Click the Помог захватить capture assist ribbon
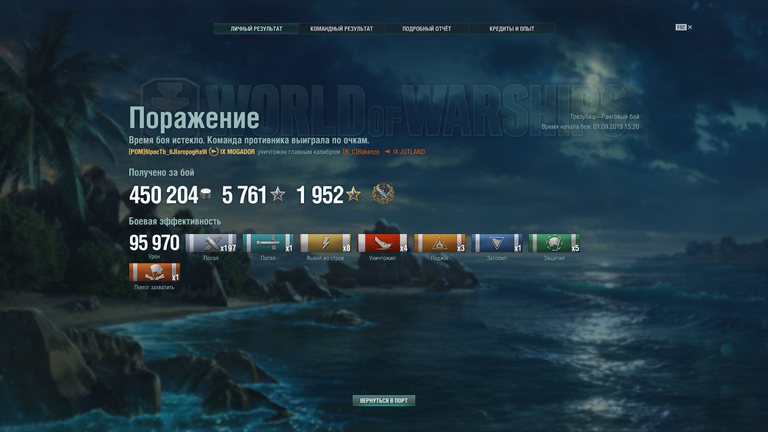This screenshot has width=768, height=432. point(154,272)
